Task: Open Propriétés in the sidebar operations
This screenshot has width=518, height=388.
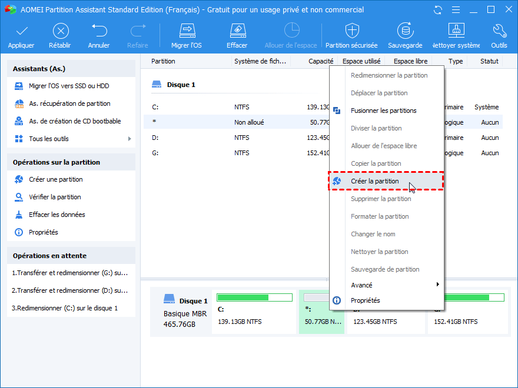Action: (44, 232)
